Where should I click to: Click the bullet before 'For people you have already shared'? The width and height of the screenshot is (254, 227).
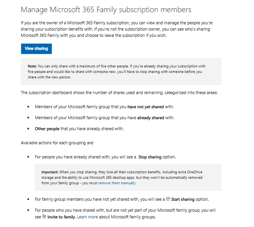coord(28,157)
